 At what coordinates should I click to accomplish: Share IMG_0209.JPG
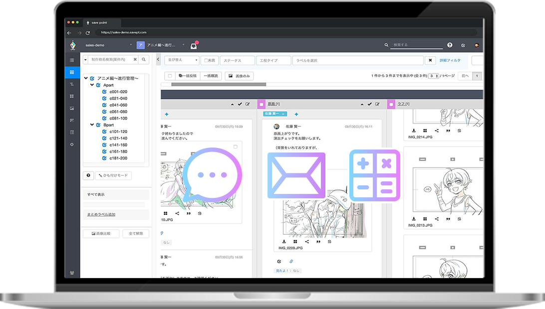(x=307, y=242)
